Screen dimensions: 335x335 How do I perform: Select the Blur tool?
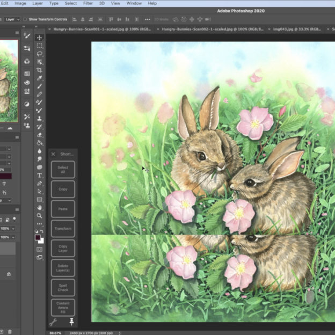40,151
